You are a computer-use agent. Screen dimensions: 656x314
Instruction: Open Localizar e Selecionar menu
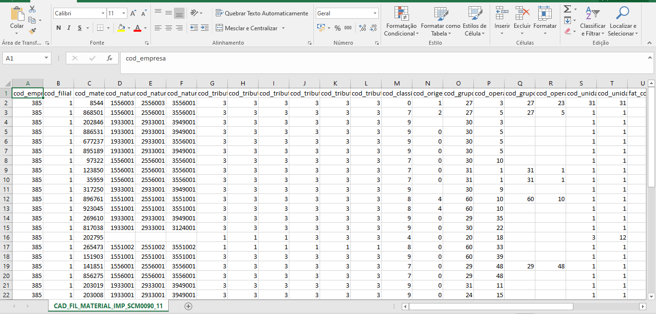pyautogui.click(x=623, y=22)
